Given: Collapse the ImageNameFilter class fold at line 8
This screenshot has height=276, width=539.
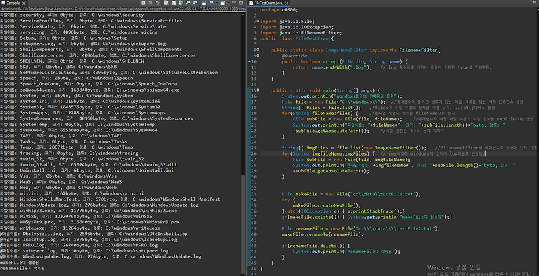Looking at the screenshot, I should [257, 50].
